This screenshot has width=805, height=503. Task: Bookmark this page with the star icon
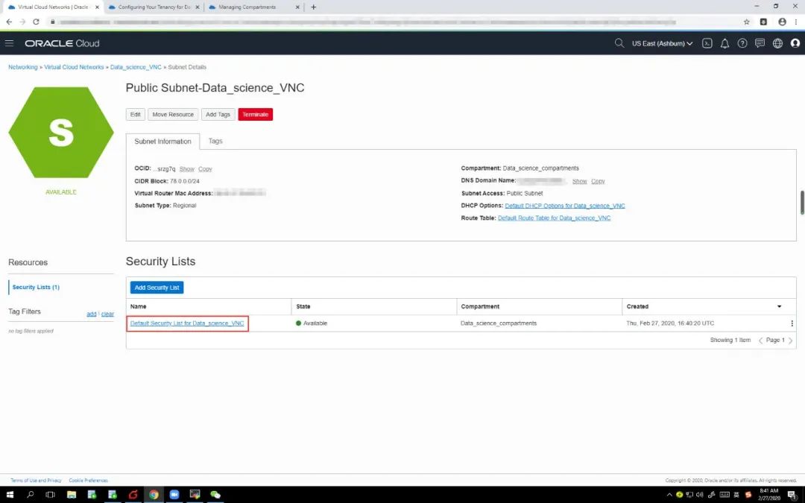(x=746, y=22)
